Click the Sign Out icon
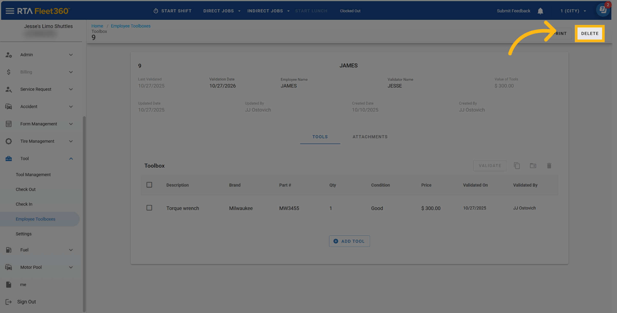Image resolution: width=617 pixels, height=313 pixels. pos(8,302)
